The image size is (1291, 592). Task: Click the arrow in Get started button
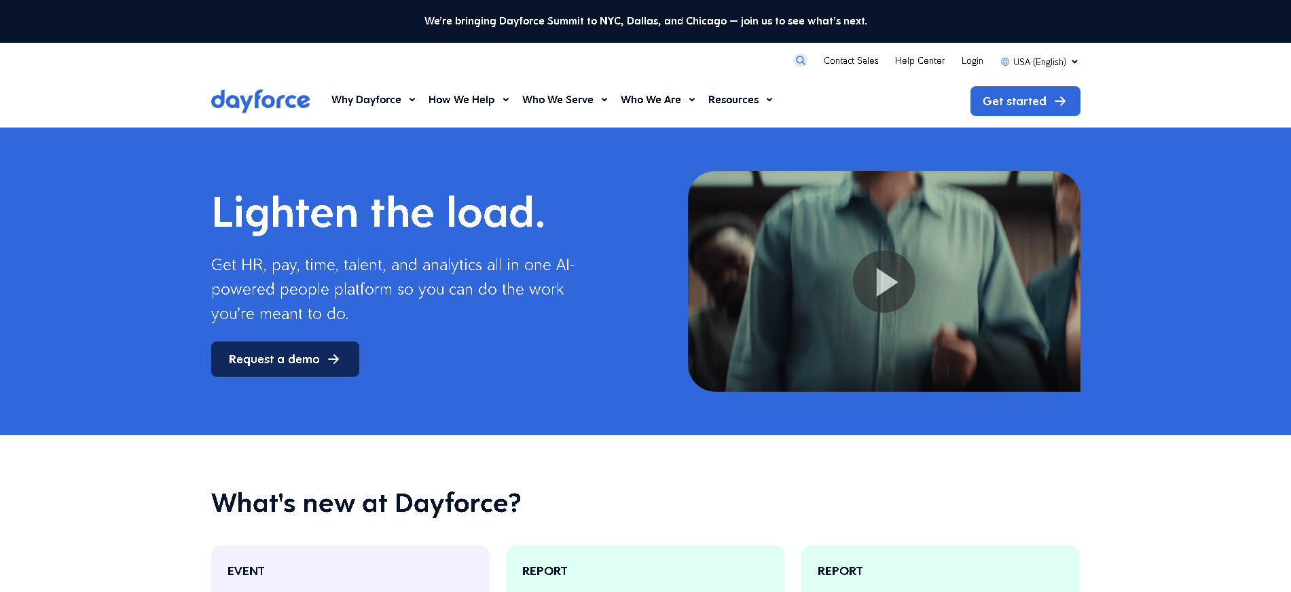click(1060, 101)
